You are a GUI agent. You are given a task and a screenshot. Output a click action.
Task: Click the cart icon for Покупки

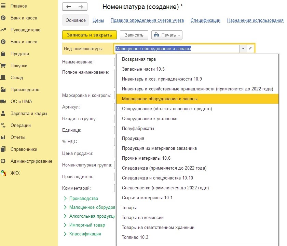[x=3, y=66]
